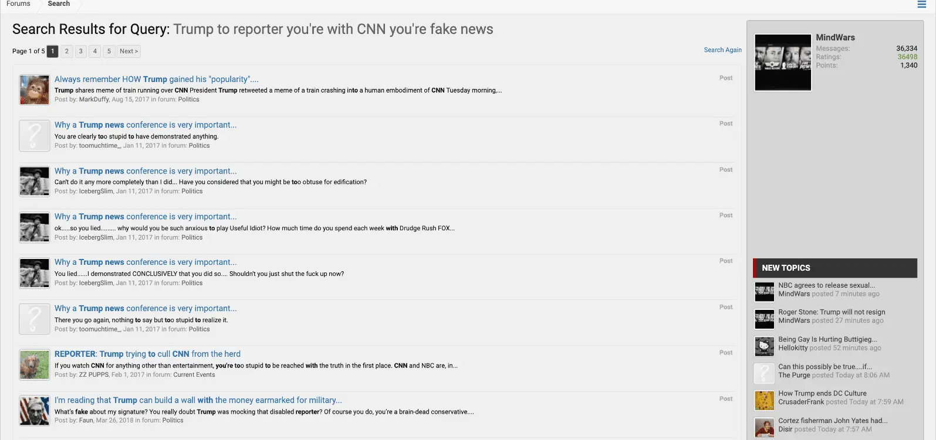Go to Next results page
The height and width of the screenshot is (440, 936).
tap(129, 52)
